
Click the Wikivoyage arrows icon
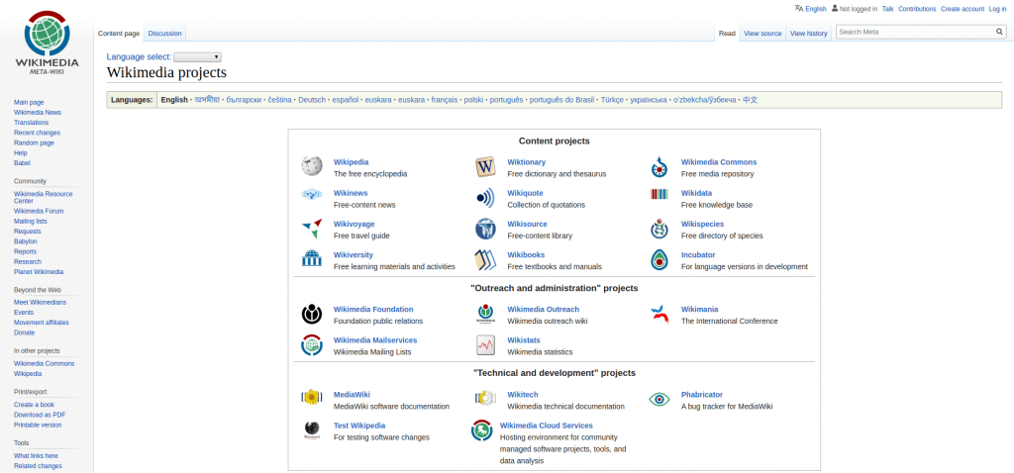312,229
